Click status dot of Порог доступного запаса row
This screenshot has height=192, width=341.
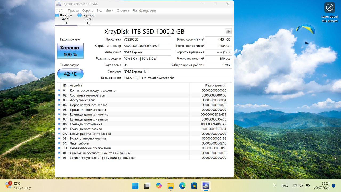pos(59,105)
